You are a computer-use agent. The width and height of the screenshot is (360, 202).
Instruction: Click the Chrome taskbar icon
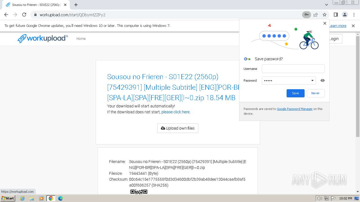click(x=51, y=198)
